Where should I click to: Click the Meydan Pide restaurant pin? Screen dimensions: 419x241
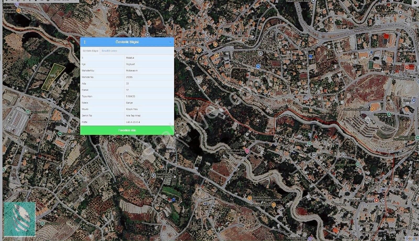pyautogui.click(x=207, y=39)
